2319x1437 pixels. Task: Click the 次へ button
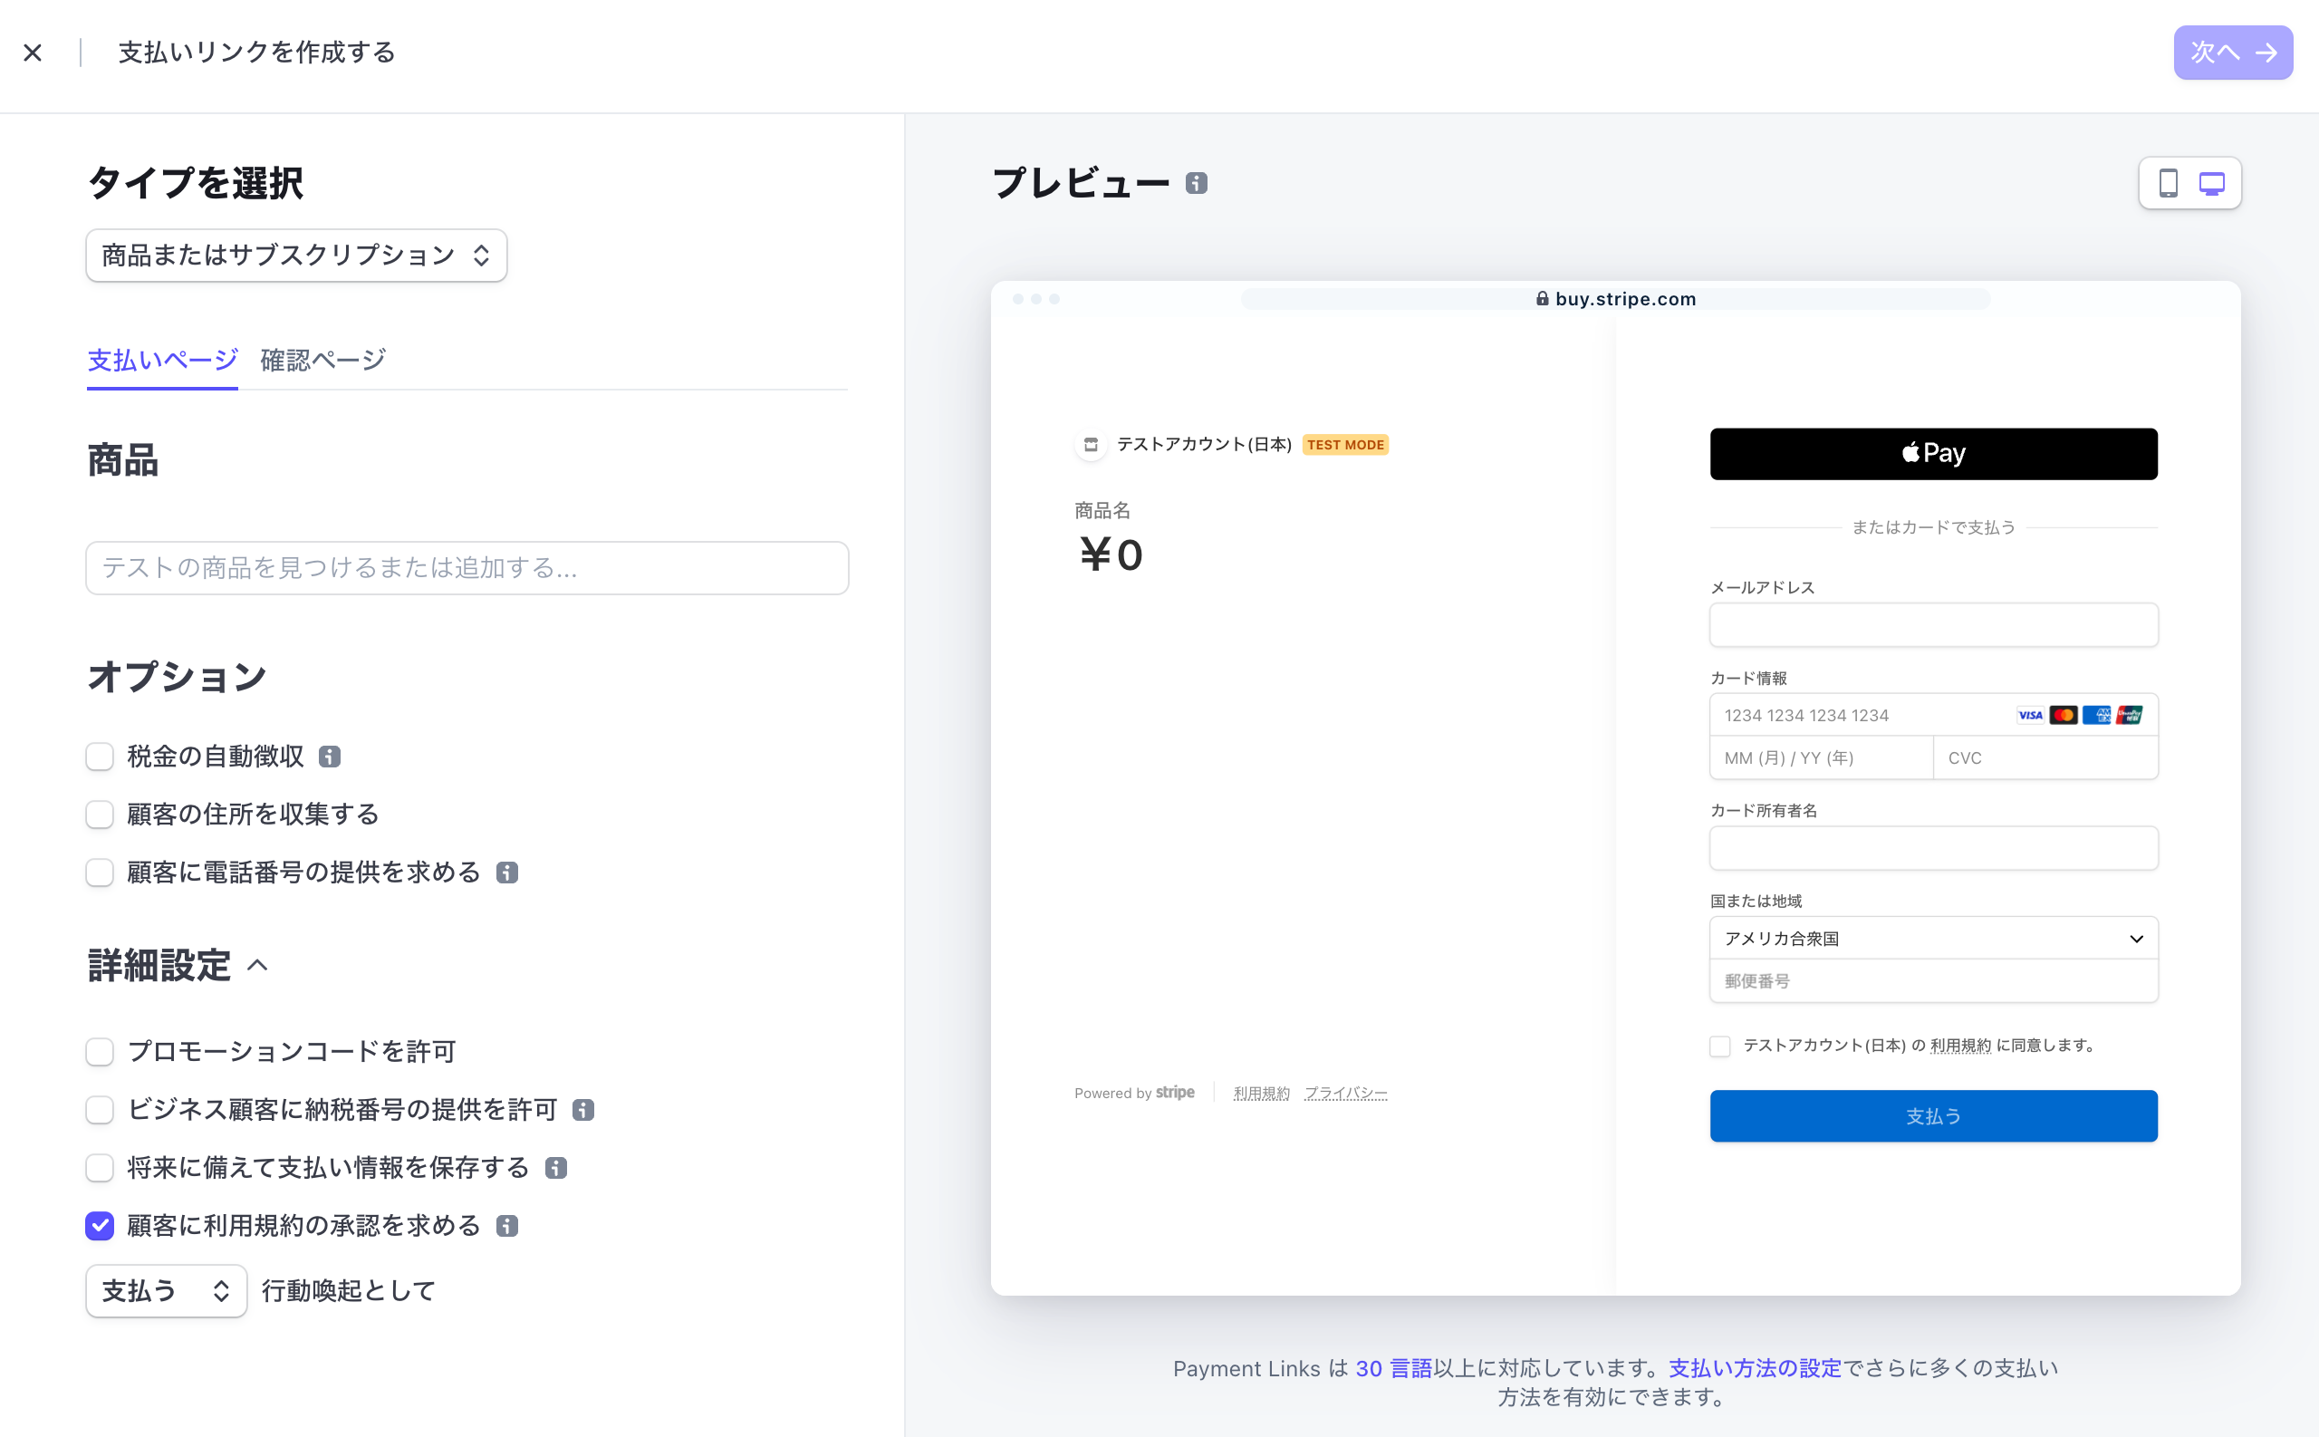(2232, 53)
